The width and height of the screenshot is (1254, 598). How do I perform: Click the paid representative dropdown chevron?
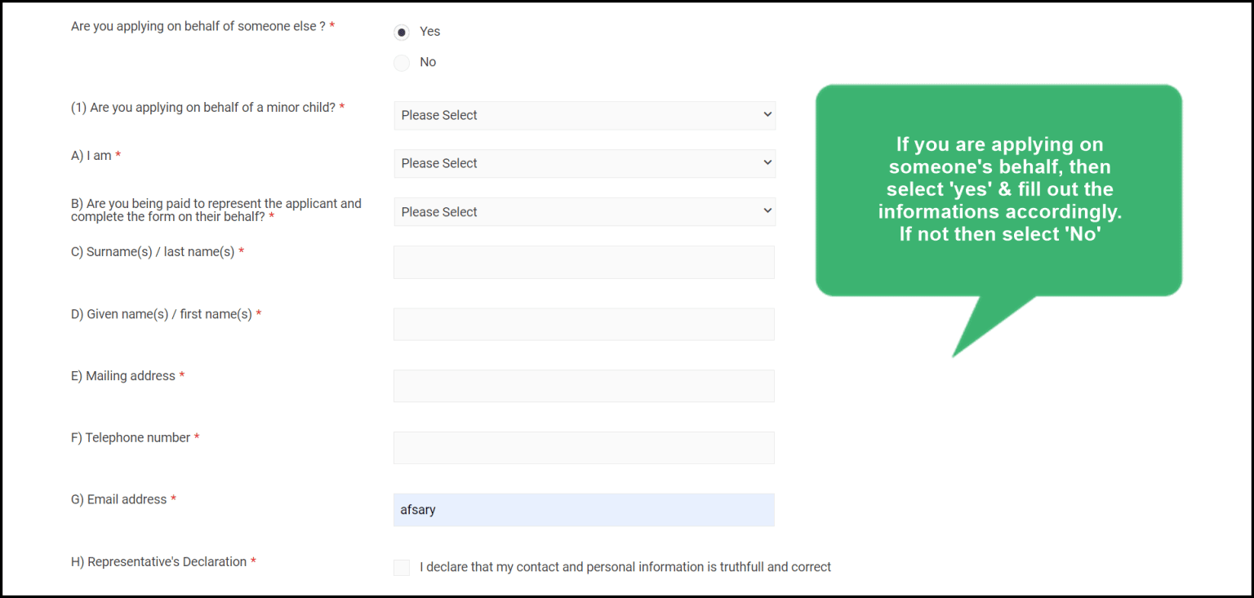(x=767, y=211)
